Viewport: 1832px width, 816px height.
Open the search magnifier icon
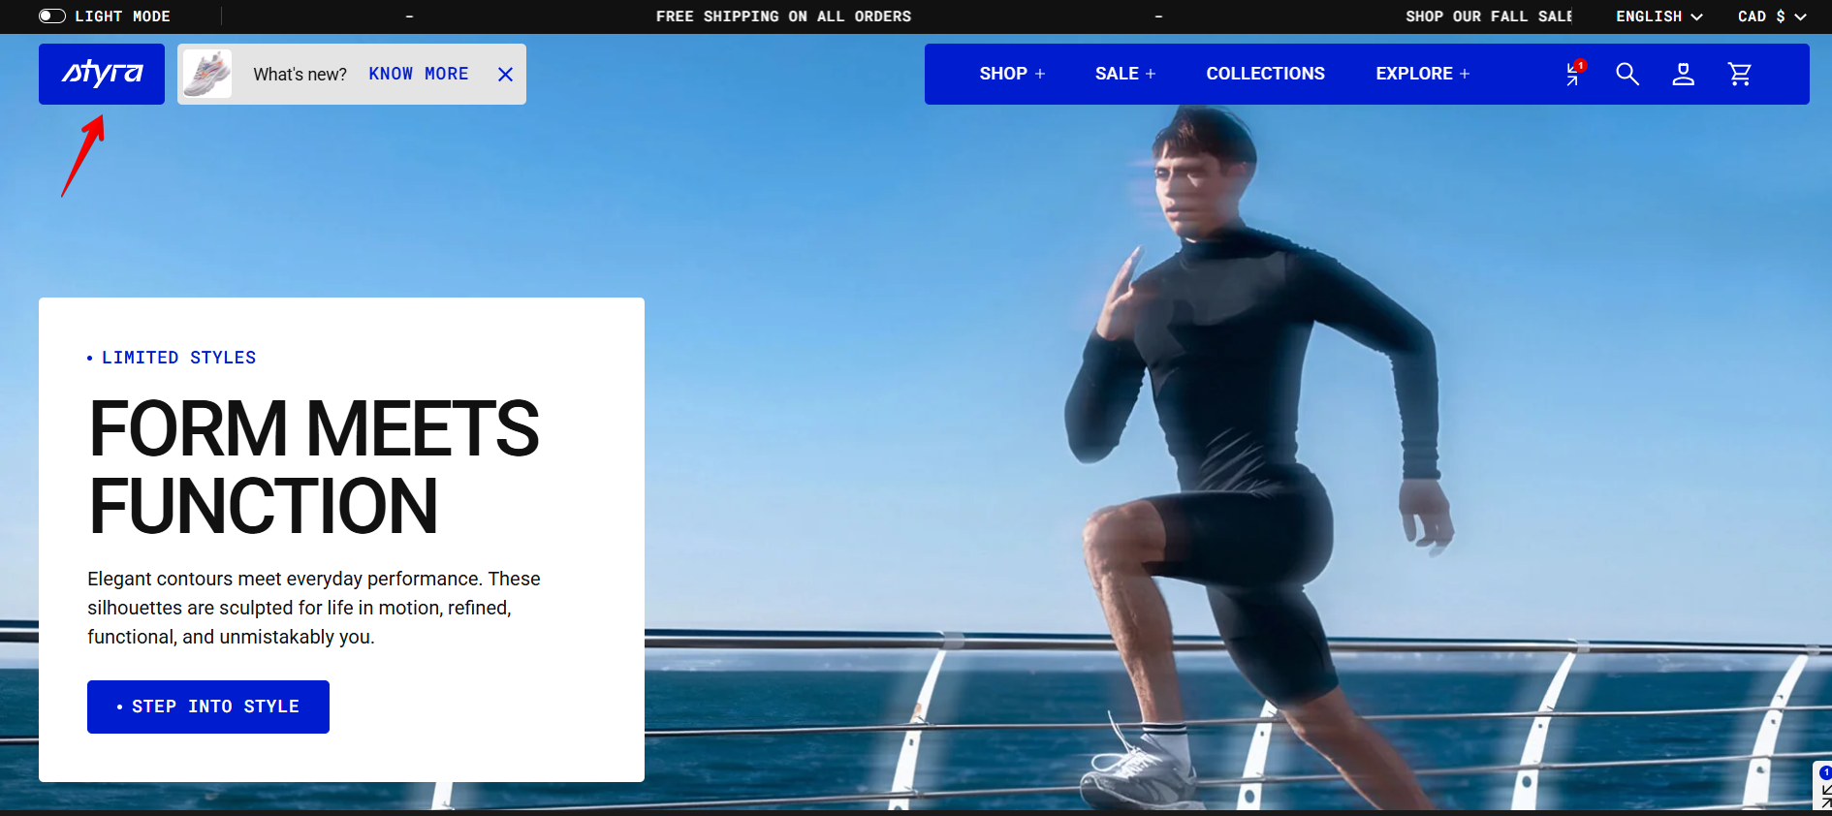pos(1627,74)
